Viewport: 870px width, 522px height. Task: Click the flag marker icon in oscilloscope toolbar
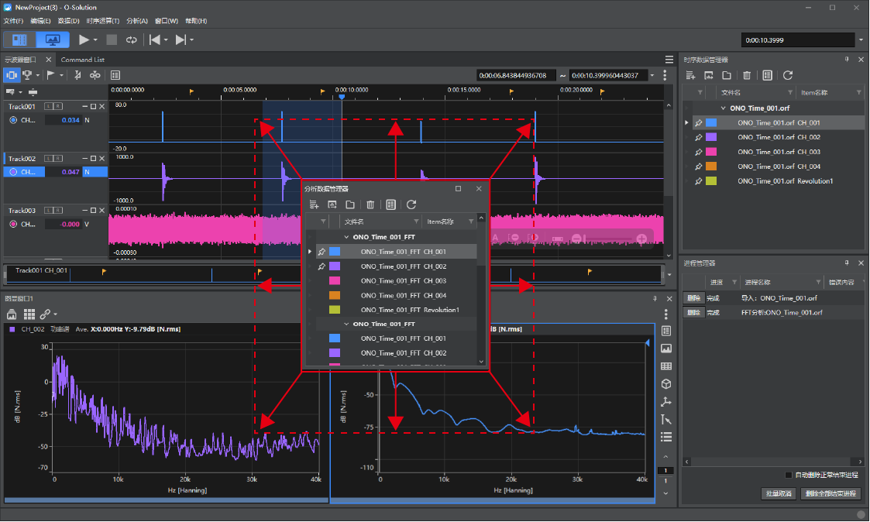pyautogui.click(x=50, y=75)
